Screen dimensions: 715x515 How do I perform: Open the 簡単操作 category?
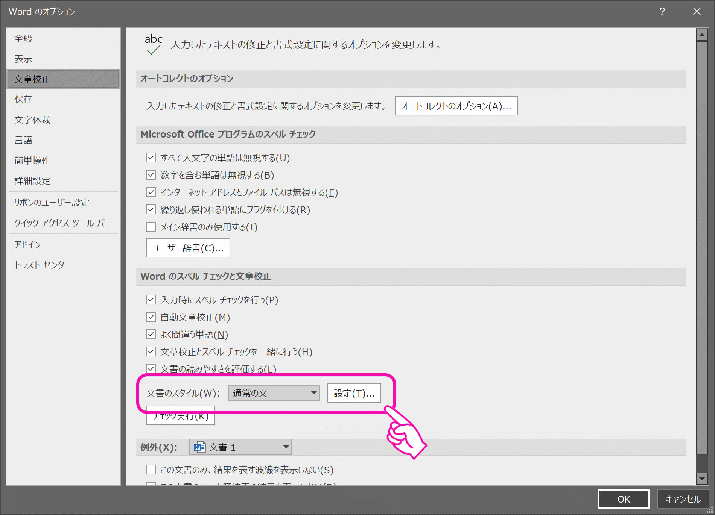tap(63, 161)
